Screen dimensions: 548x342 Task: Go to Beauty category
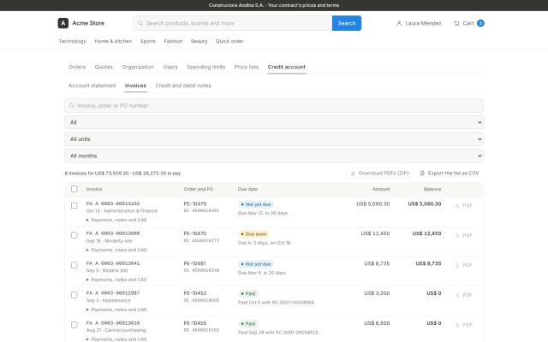(x=199, y=41)
